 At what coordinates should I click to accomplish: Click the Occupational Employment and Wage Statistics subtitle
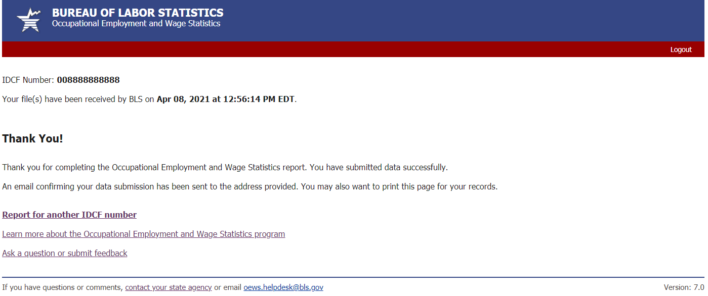tap(136, 24)
